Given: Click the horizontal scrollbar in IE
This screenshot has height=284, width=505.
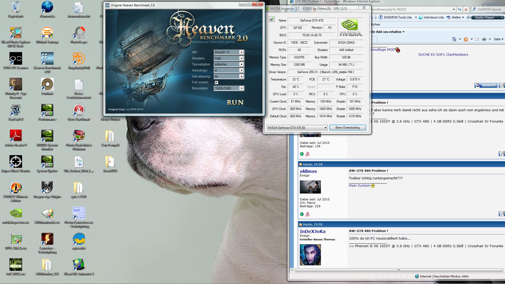Looking at the screenshot, I should click(398, 270).
